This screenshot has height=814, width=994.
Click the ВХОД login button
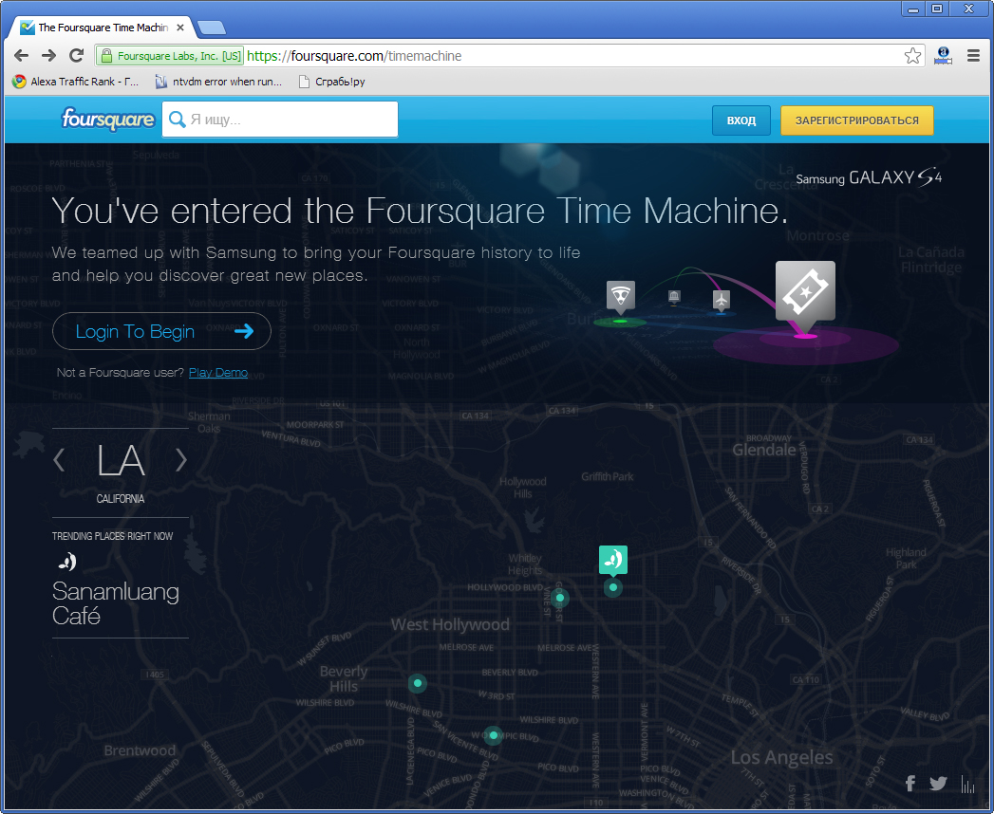(741, 120)
